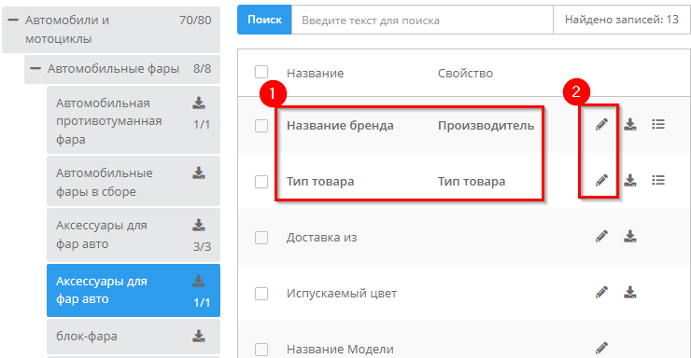The width and height of the screenshot is (691, 358).
Task: Click the Название бренда cell text
Action: pyautogui.click(x=340, y=126)
